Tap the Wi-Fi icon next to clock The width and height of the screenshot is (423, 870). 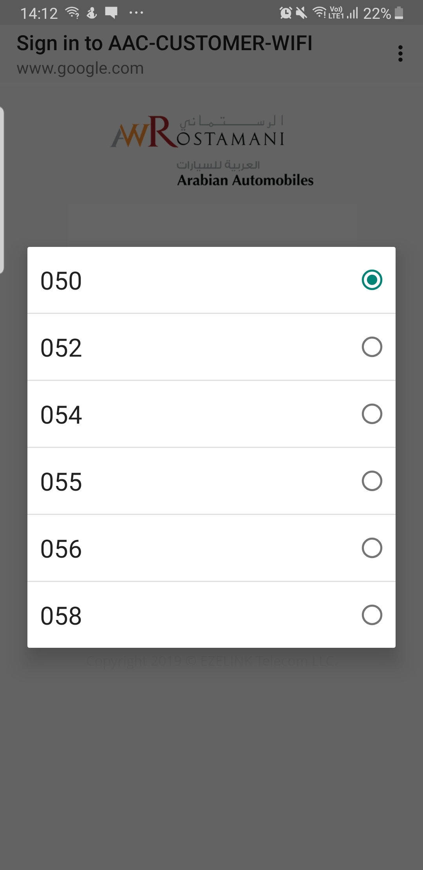tap(72, 13)
